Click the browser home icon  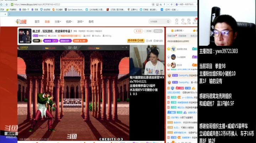coord(1,5)
